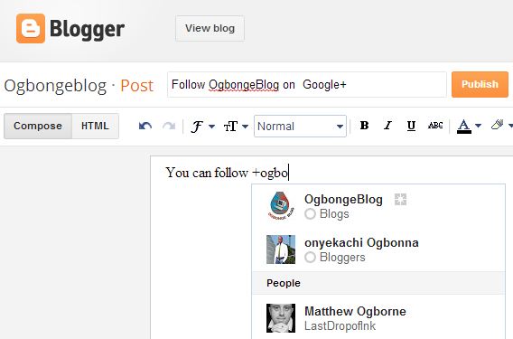This screenshot has height=339, width=513.
Task: Switch to the HTML tab
Action: point(95,126)
